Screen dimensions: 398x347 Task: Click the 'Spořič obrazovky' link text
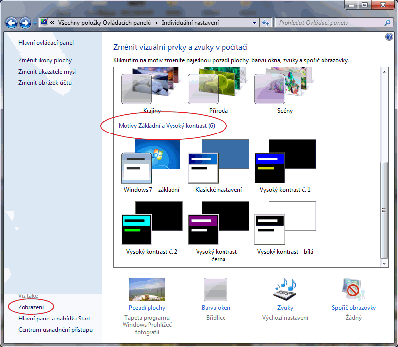[x=354, y=308]
